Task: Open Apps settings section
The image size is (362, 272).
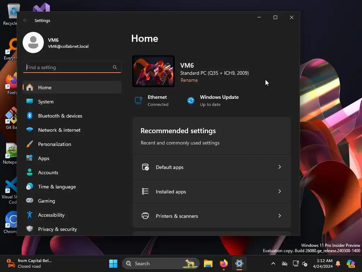Action: point(72,158)
